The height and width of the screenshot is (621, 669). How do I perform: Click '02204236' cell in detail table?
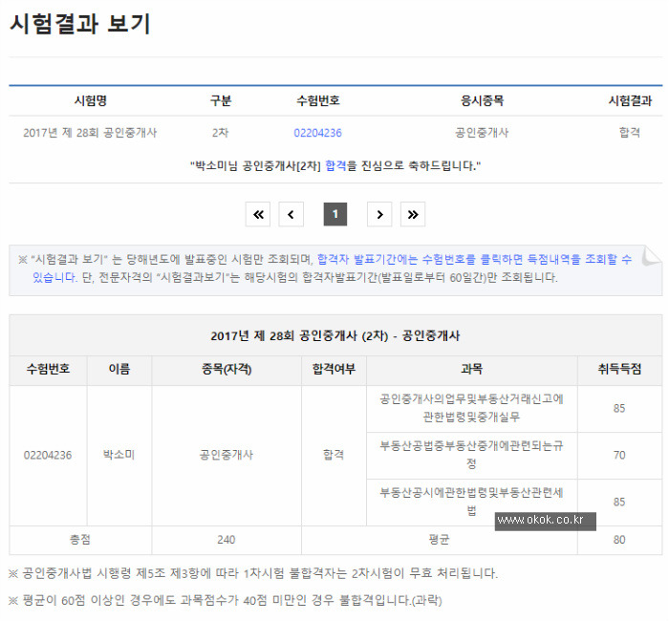(x=48, y=455)
